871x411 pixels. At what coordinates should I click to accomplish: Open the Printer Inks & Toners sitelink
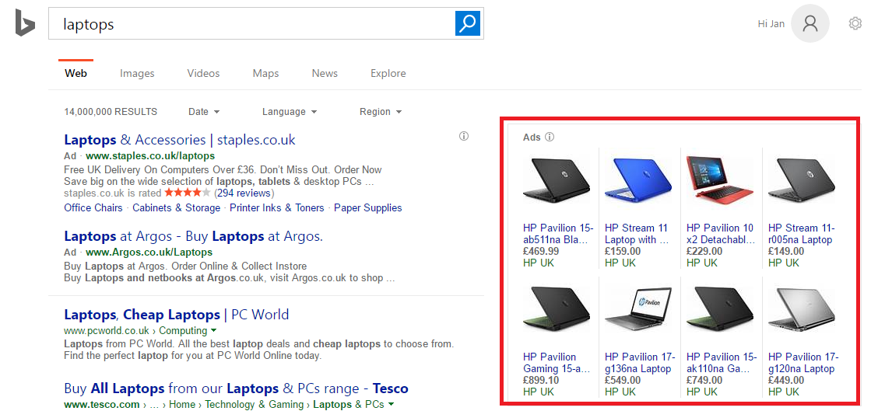click(276, 208)
